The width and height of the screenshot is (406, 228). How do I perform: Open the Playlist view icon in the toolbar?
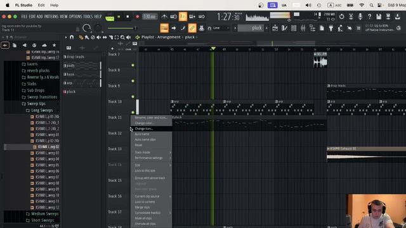click(x=275, y=28)
